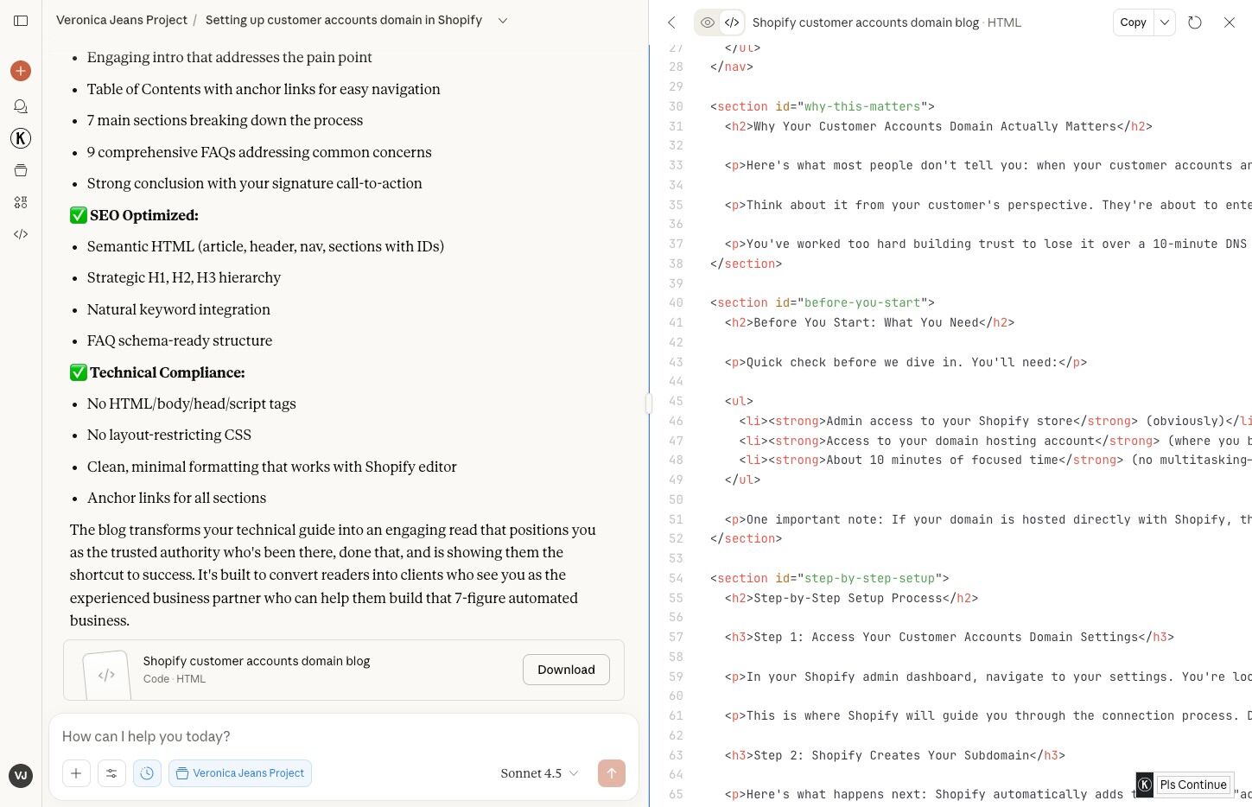Viewport: 1252px width, 807px height.
Task: Click the code line Quick check before we dive in
Action: 906,362
